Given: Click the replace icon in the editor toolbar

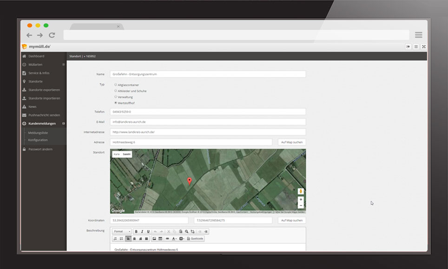Looking at the screenshot, I should tap(192, 231).
